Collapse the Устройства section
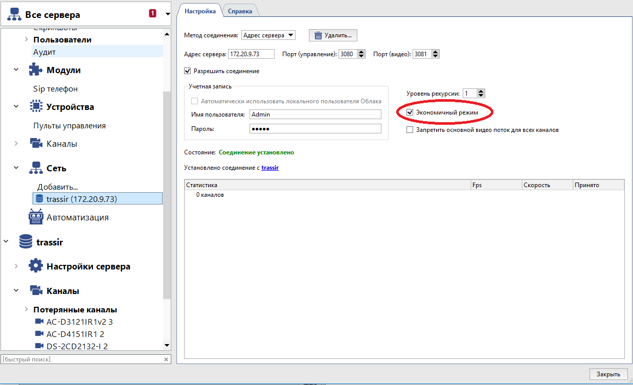Image resolution: width=633 pixels, height=385 pixels. (x=16, y=107)
